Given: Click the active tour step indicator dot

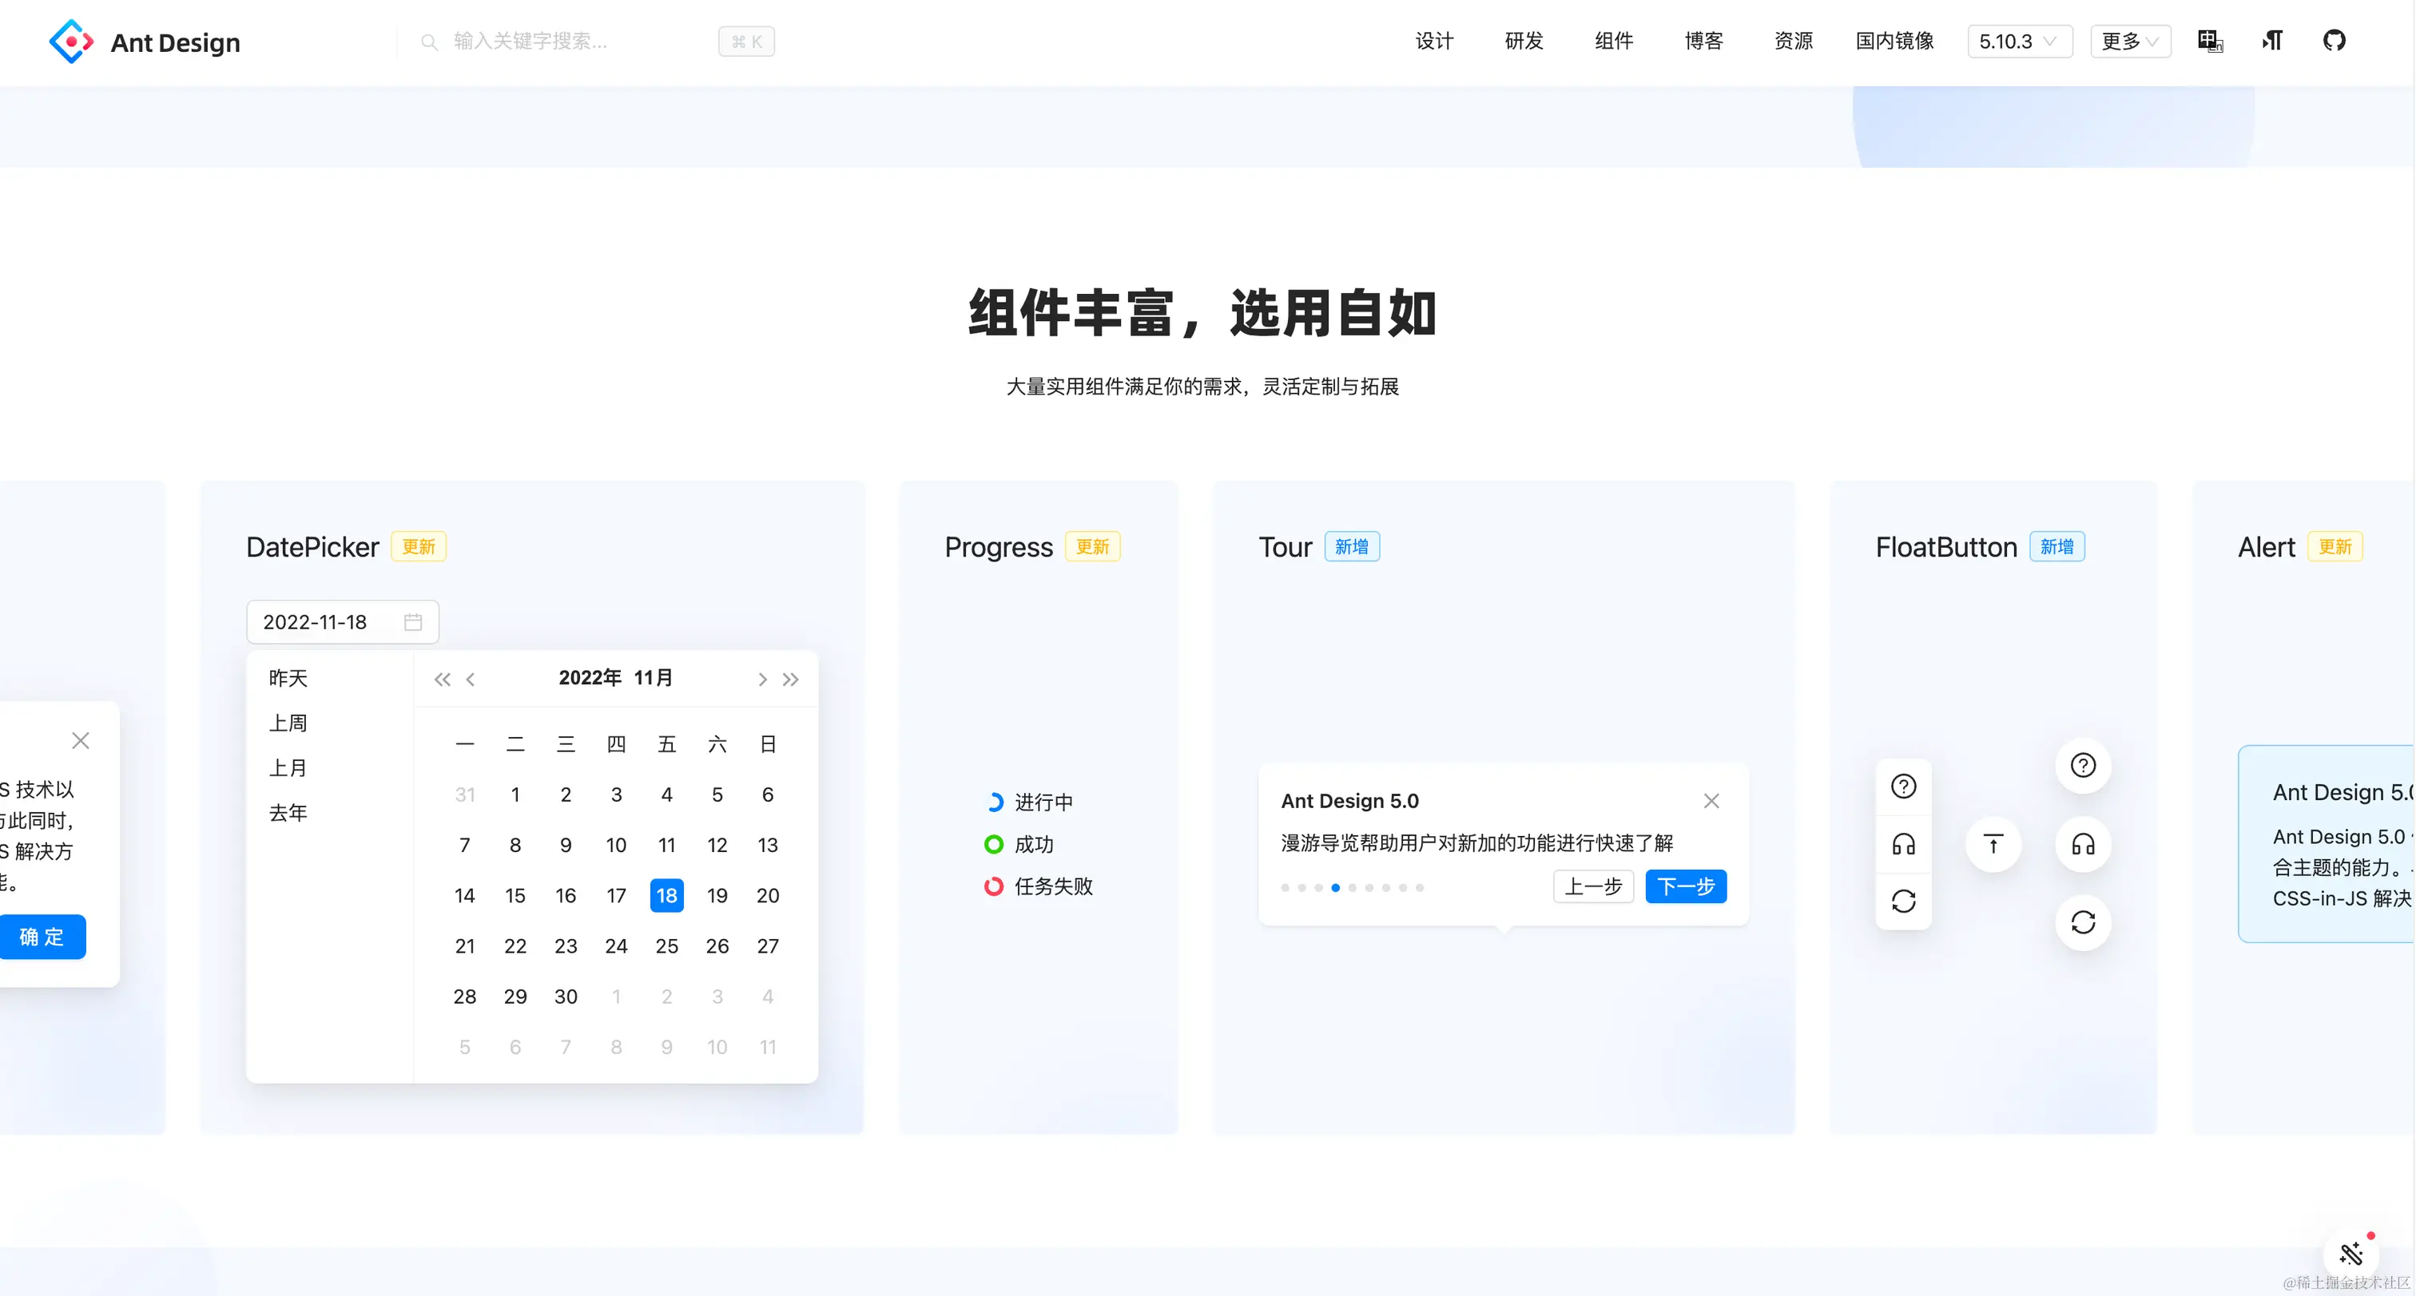Looking at the screenshot, I should [x=1336, y=887].
